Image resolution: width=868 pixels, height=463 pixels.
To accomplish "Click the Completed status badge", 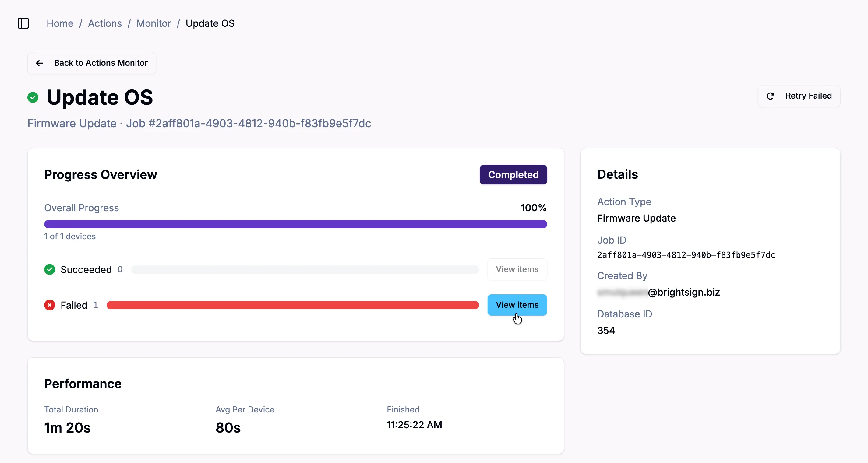I will tap(513, 174).
